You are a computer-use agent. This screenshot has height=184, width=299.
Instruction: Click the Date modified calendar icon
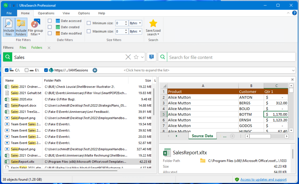click(x=58, y=33)
